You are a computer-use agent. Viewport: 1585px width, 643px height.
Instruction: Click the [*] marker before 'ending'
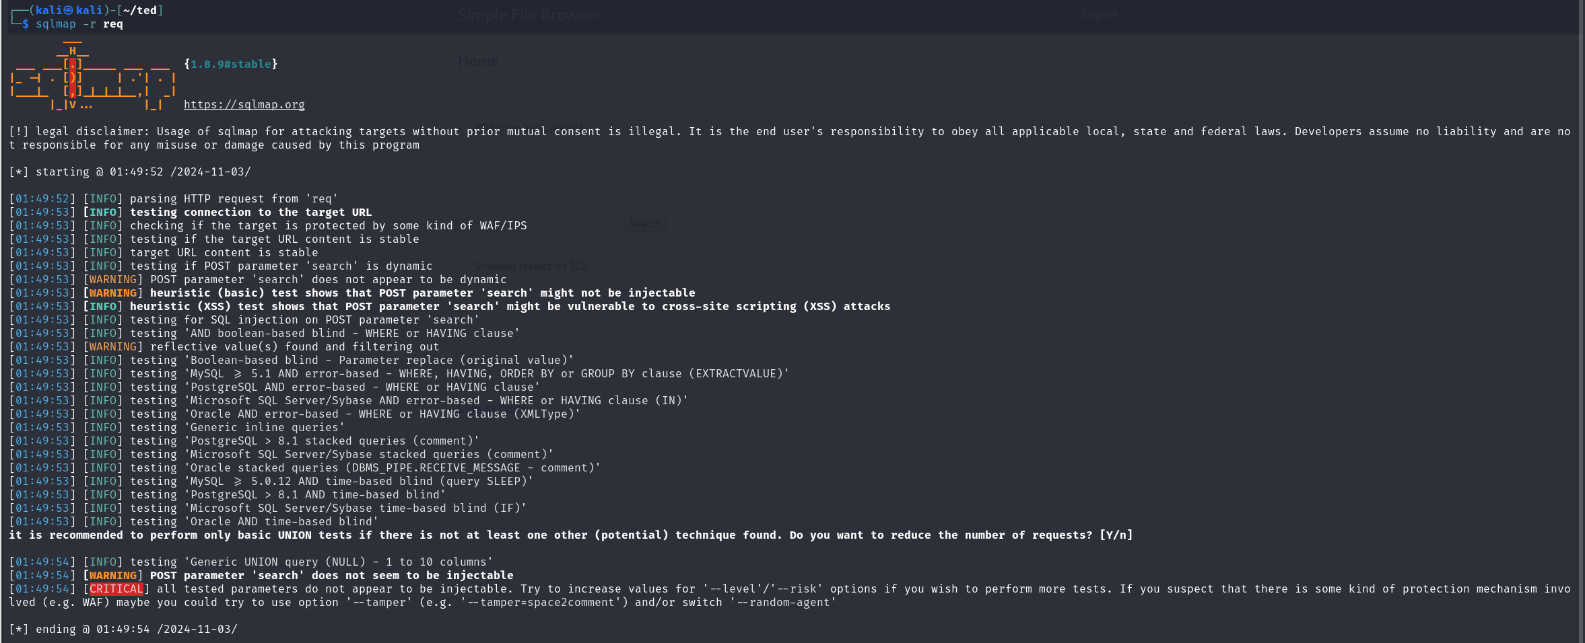(x=19, y=629)
